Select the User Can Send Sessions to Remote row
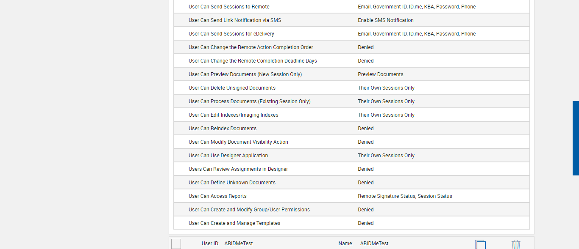This screenshot has width=579, height=249. point(229,7)
